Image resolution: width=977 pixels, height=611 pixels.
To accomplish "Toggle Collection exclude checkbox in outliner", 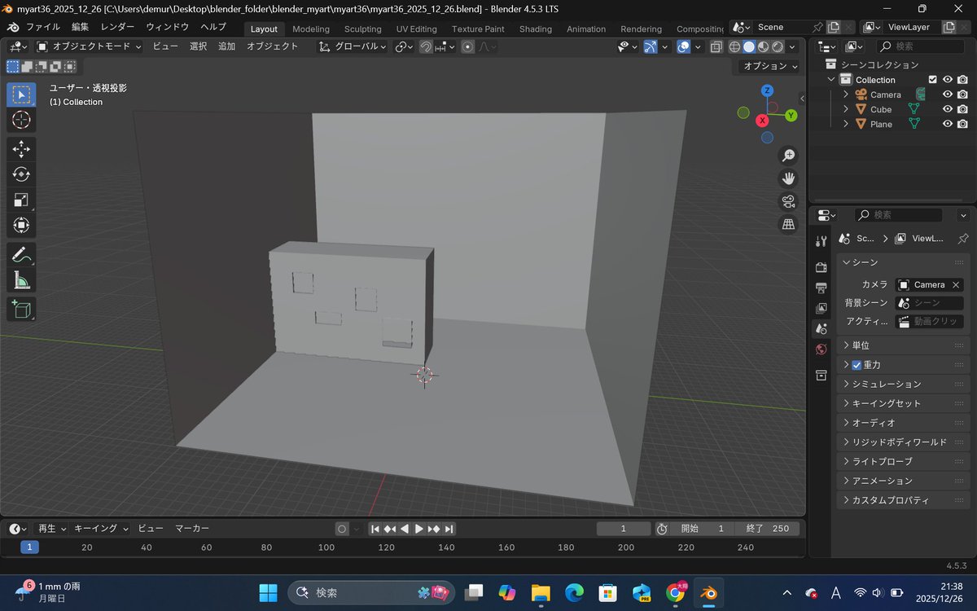I will pyautogui.click(x=933, y=80).
